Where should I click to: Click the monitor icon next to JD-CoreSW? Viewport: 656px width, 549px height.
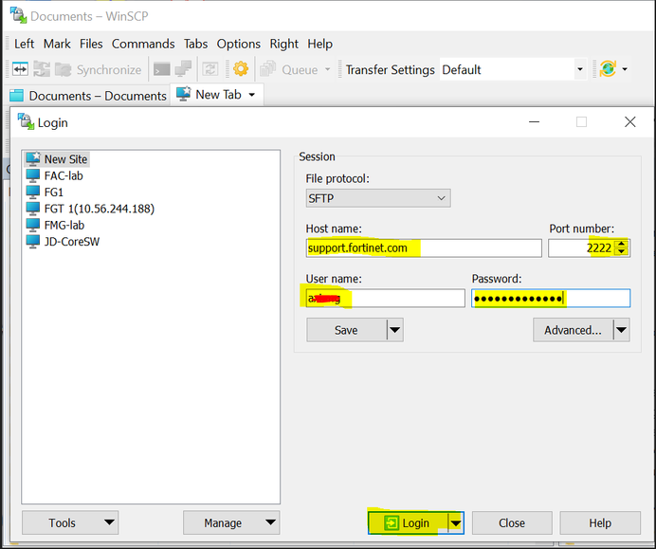coord(32,242)
